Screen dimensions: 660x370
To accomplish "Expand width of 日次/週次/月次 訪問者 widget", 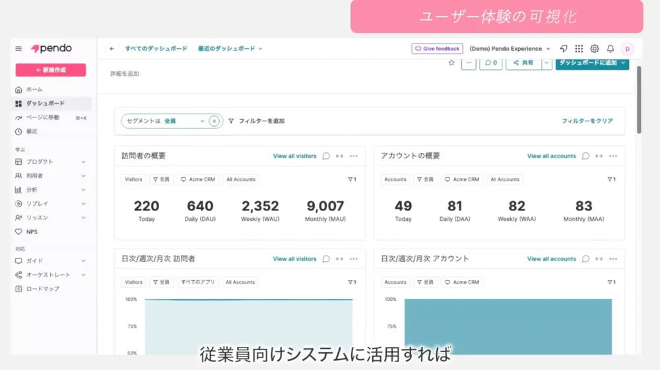I will click(339, 259).
